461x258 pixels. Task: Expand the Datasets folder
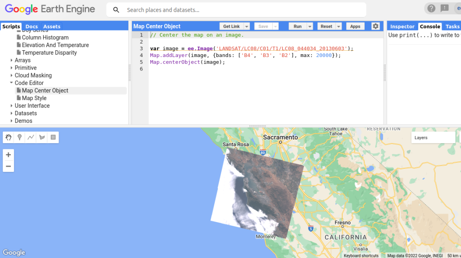coord(11,113)
